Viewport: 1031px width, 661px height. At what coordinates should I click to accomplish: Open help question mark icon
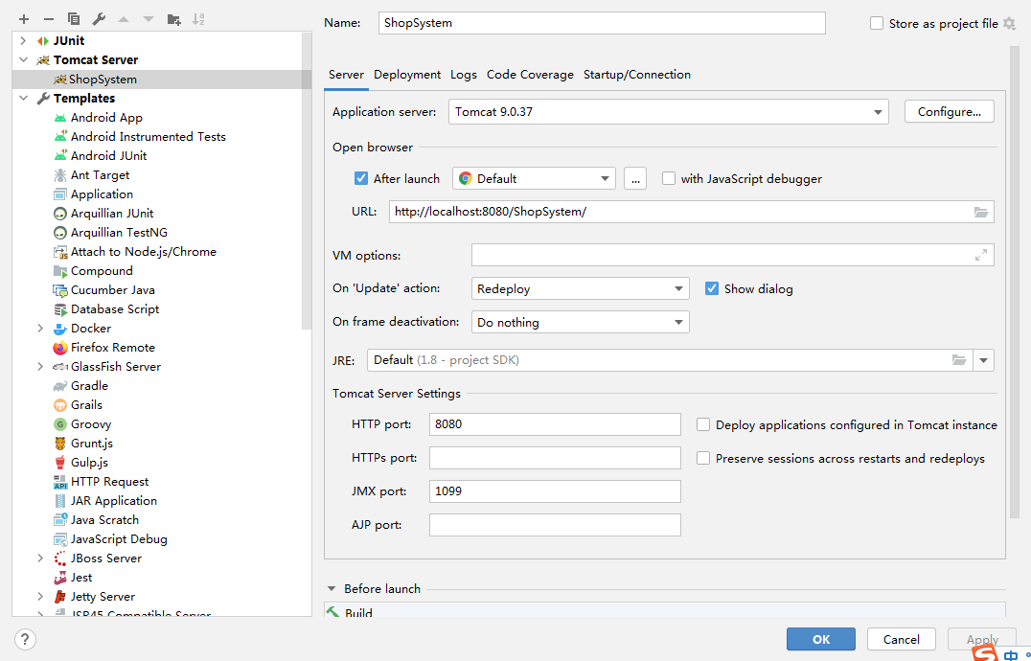pyautogui.click(x=25, y=639)
